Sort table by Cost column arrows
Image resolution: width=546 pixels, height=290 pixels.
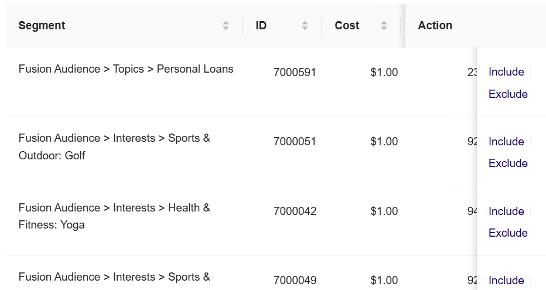tap(384, 25)
